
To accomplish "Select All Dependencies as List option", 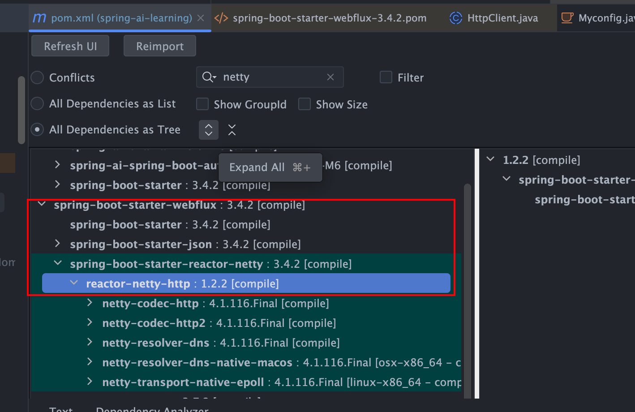I will coord(37,103).
